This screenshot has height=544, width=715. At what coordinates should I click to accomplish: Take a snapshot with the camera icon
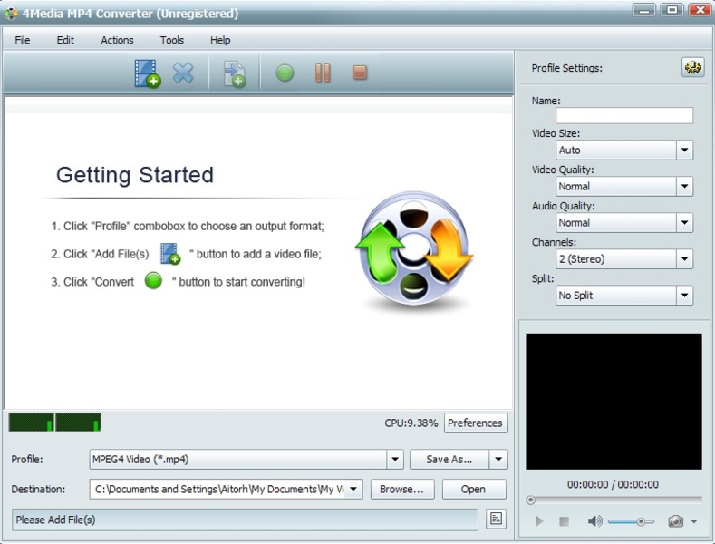675,521
